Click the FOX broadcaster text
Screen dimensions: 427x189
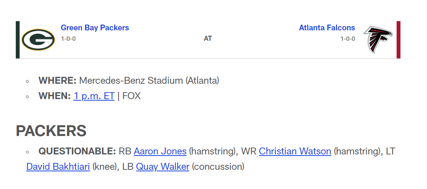(x=132, y=96)
